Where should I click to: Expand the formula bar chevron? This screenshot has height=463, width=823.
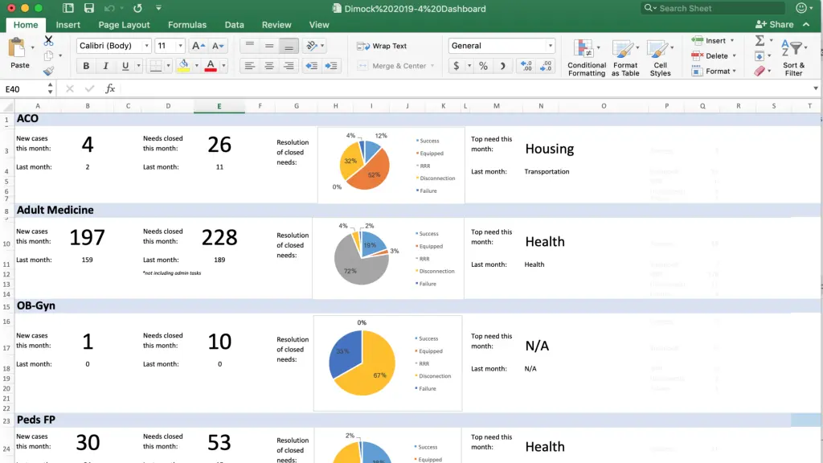(x=816, y=88)
